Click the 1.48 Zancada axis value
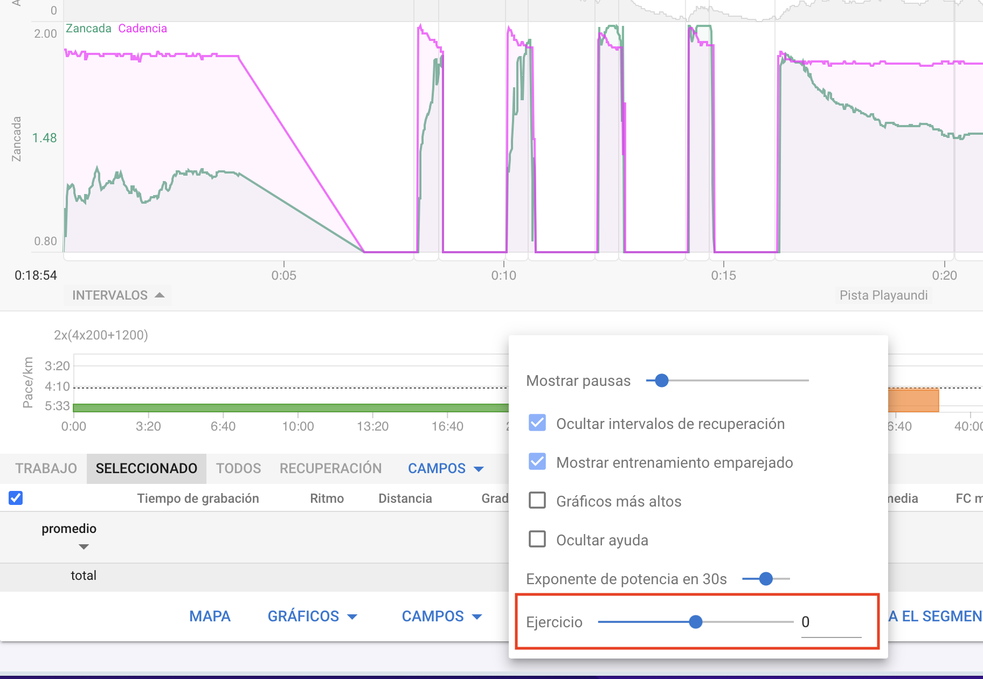The width and height of the screenshot is (983, 679). click(x=44, y=138)
